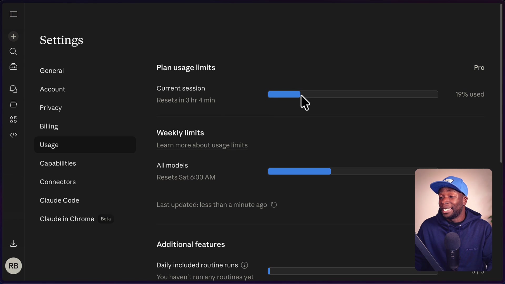Click the download icon in the sidebar
Screen dimensions: 505x284
pyautogui.click(x=13, y=243)
